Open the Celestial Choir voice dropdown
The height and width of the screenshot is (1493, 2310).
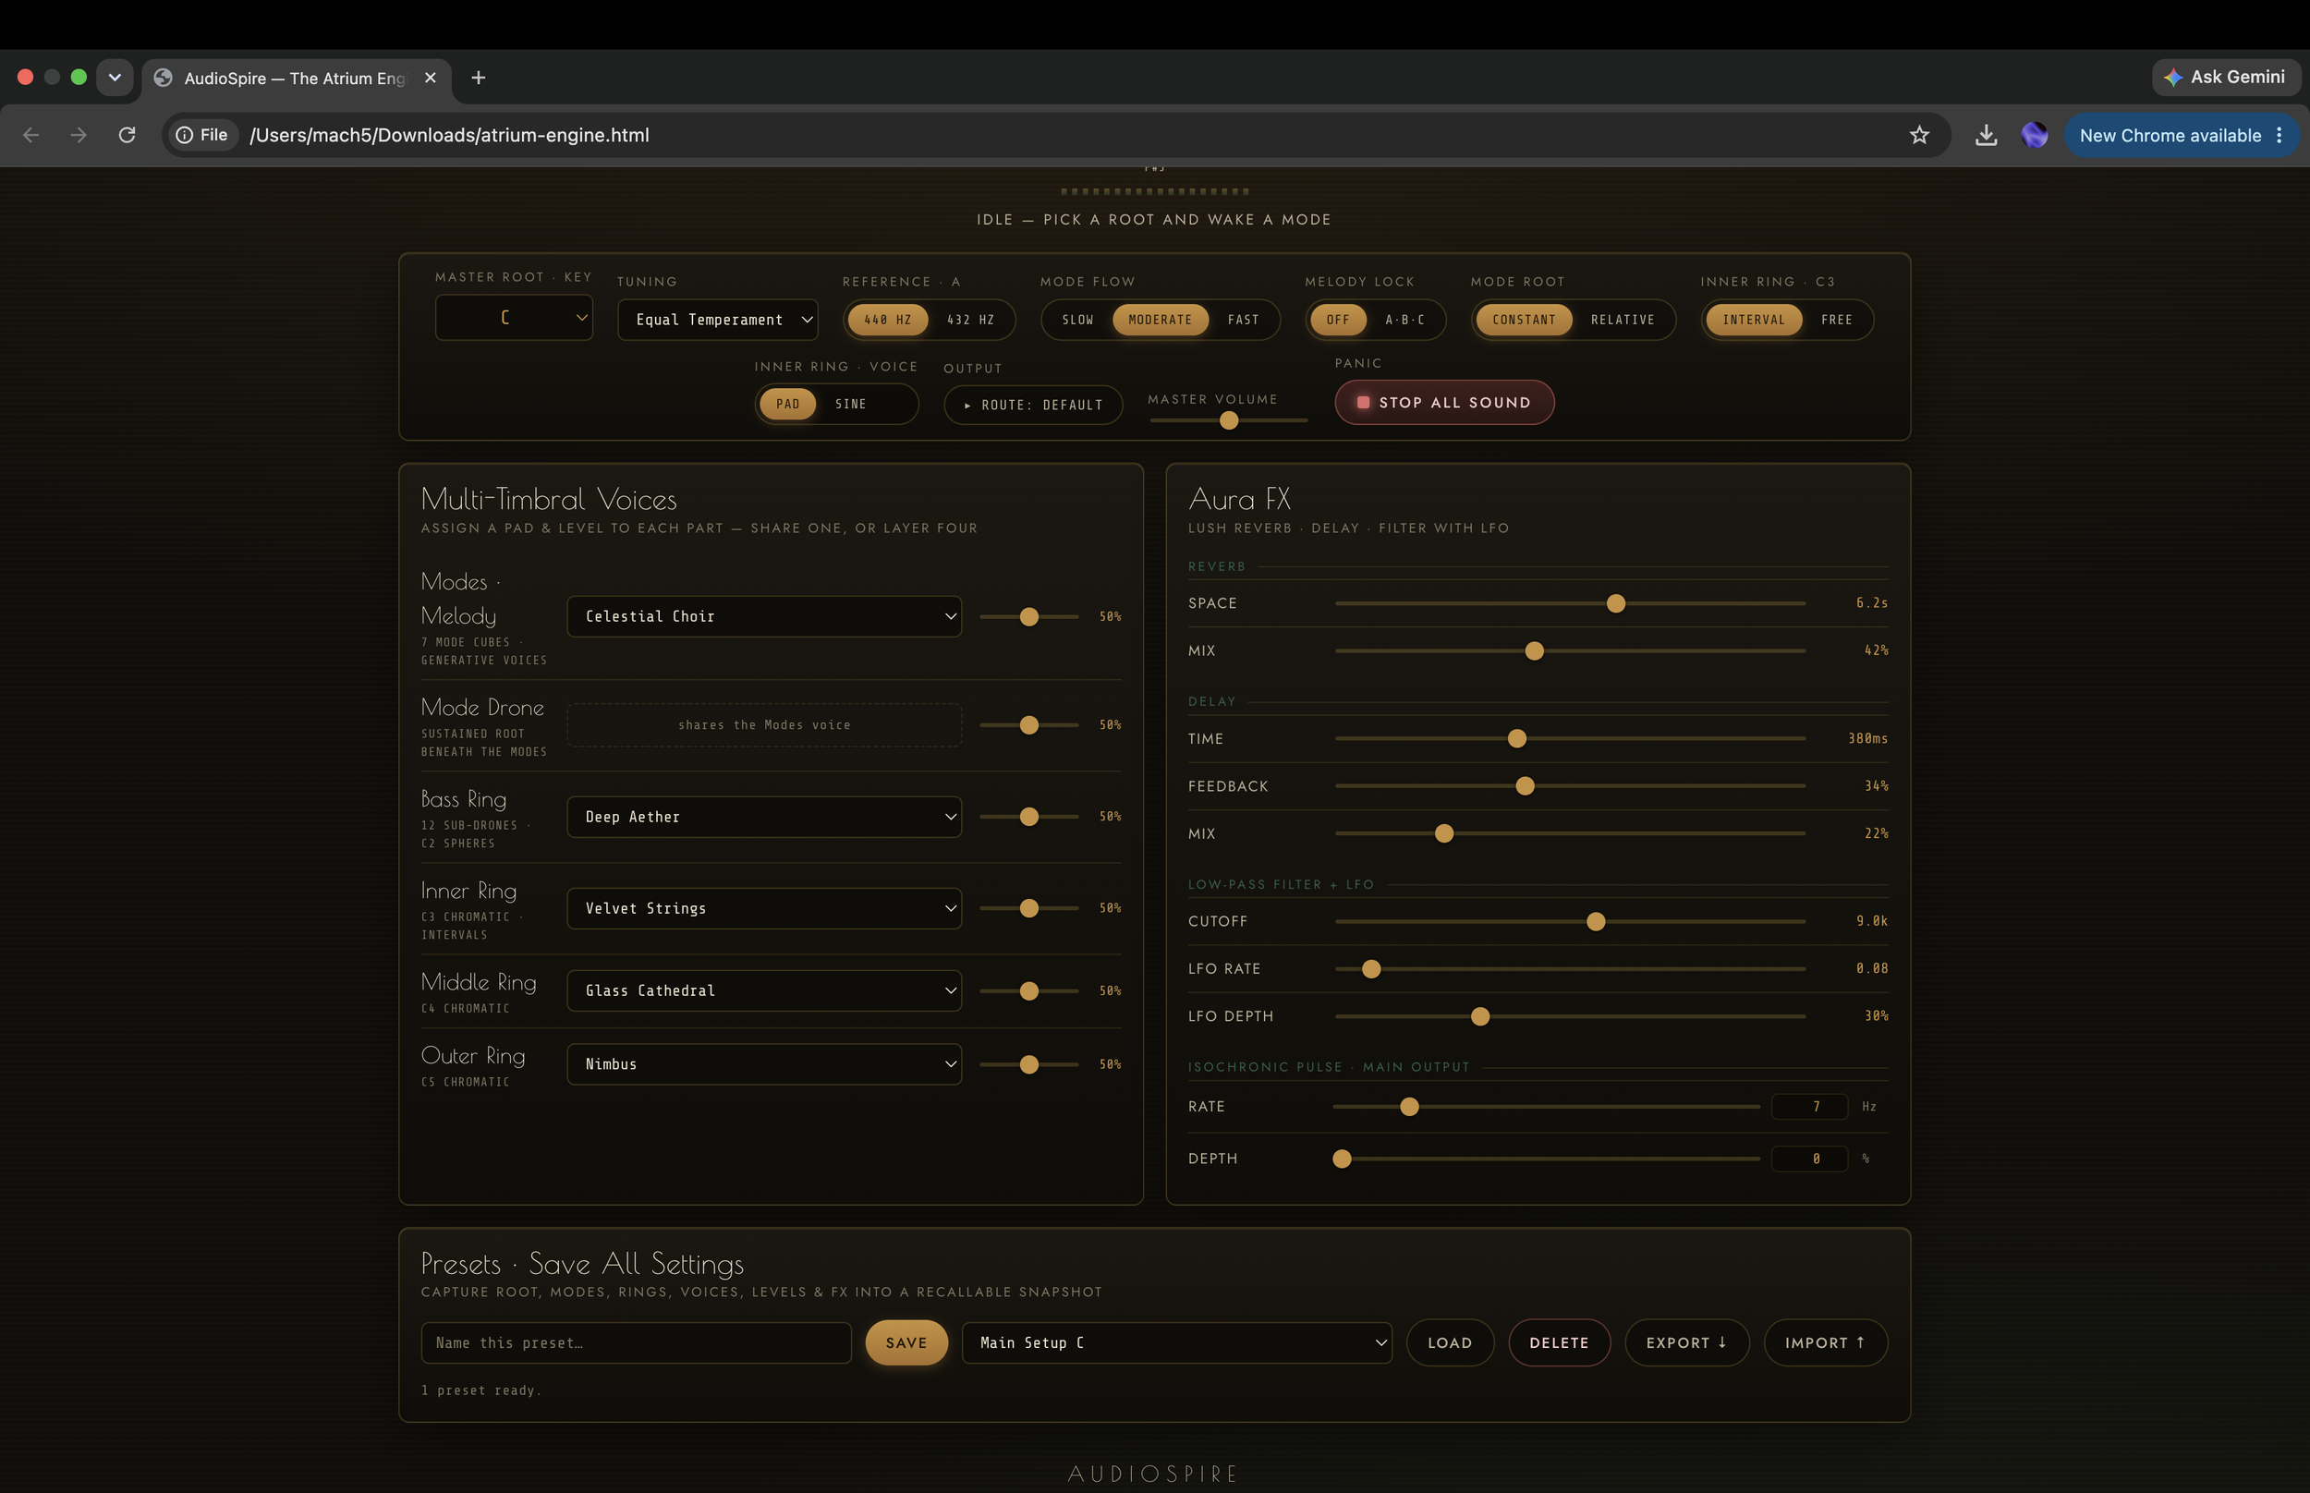point(765,616)
